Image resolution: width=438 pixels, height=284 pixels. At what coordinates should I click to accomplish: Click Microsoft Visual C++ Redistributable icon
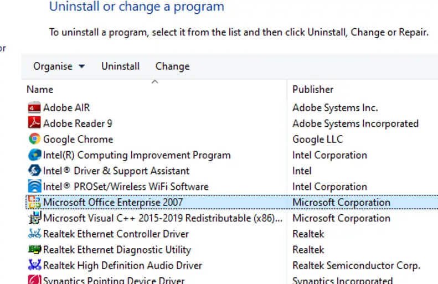(x=34, y=218)
